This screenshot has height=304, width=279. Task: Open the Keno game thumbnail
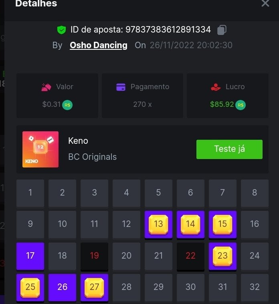tap(40, 149)
